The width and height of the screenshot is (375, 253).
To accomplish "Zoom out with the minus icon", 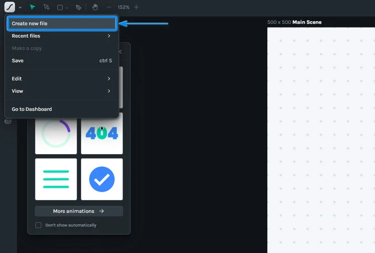I will (109, 7).
